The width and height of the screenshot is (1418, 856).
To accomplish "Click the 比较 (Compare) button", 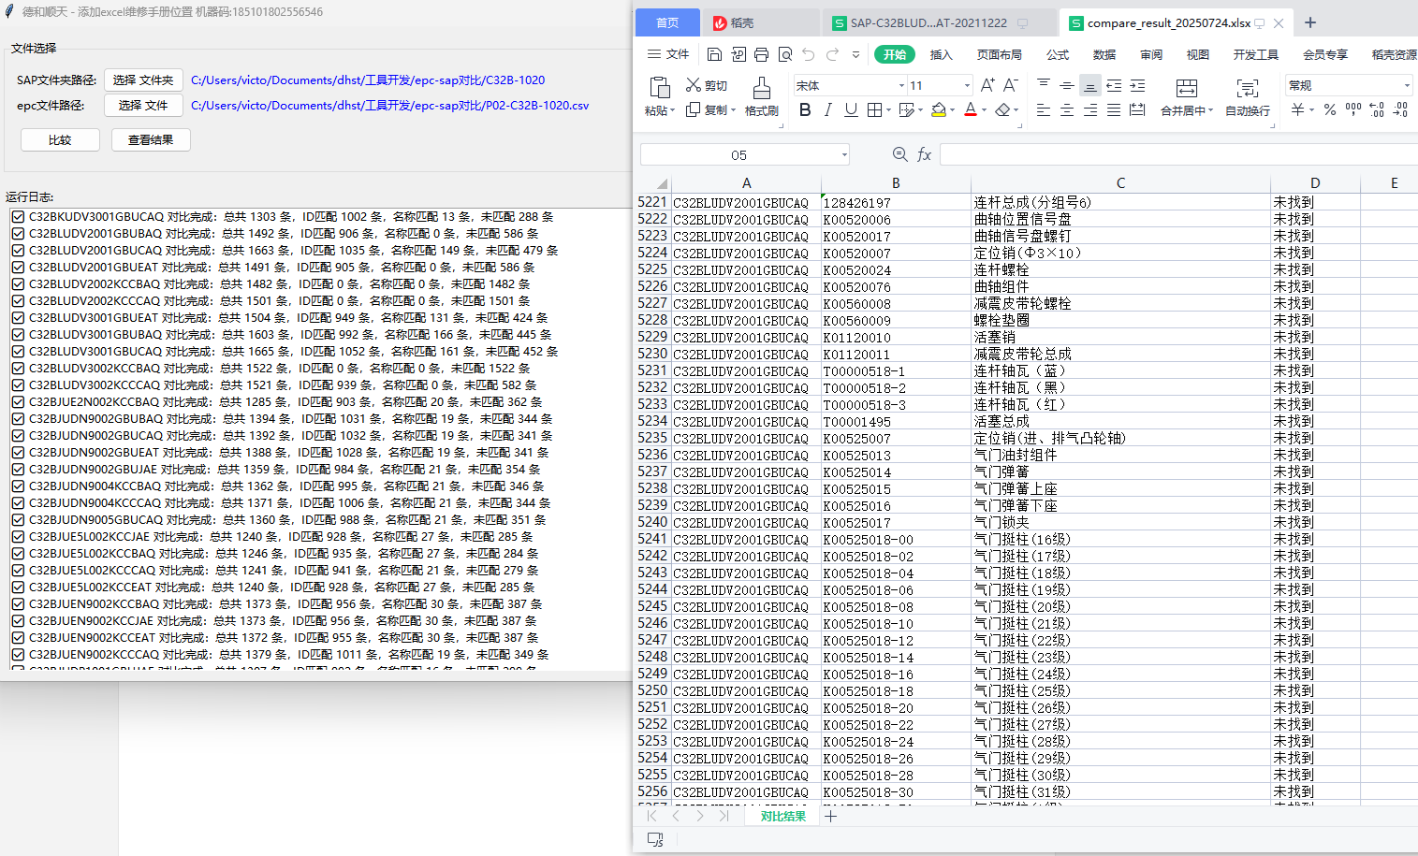I will [x=60, y=140].
